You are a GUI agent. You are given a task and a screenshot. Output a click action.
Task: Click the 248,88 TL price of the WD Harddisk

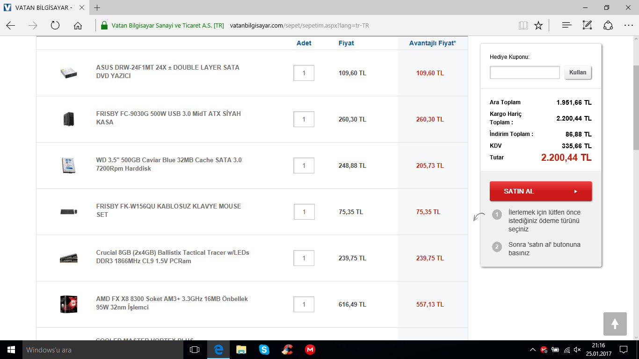point(352,165)
